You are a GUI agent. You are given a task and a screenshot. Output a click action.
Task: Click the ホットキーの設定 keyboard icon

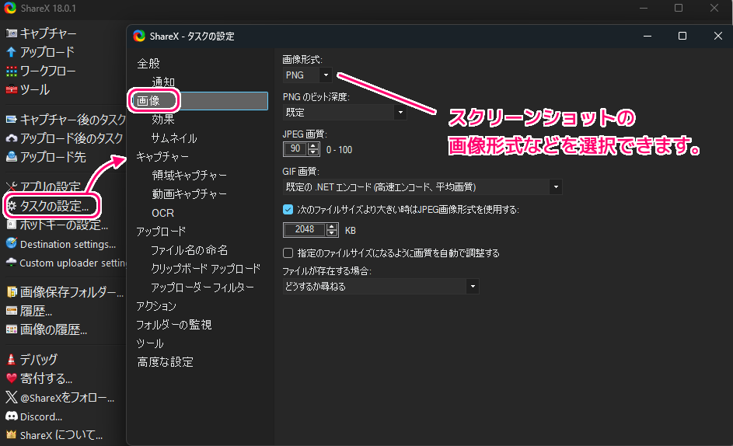pyautogui.click(x=11, y=225)
